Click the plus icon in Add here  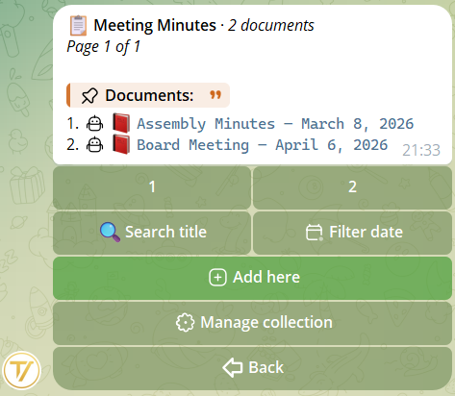tap(217, 277)
